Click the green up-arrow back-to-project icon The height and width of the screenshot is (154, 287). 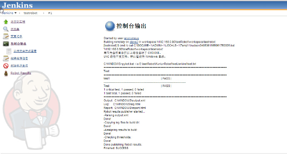(6, 22)
